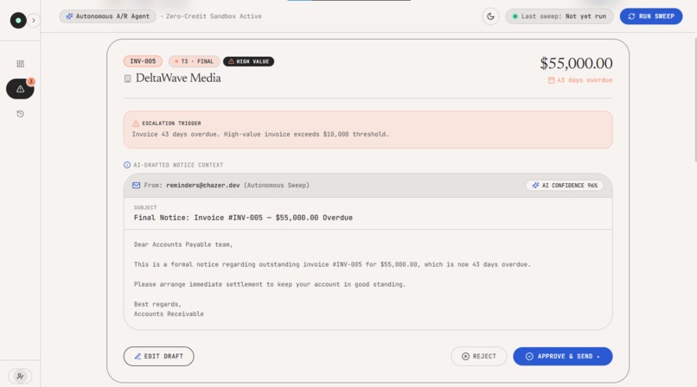The height and width of the screenshot is (387, 697).
Task: Click the Final Notice subject line
Action: pos(243,218)
